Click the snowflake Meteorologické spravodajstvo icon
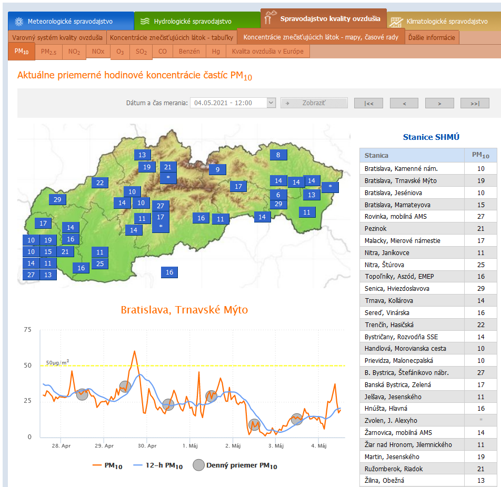The image size is (501, 487). (x=19, y=22)
